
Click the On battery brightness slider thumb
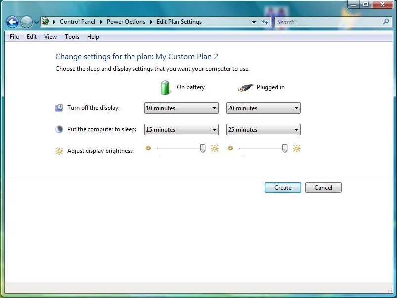click(x=203, y=148)
